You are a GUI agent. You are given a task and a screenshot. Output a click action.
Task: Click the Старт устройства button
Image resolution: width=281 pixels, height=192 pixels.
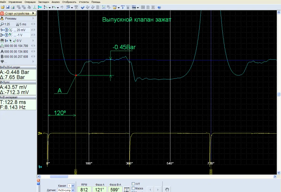18,13
